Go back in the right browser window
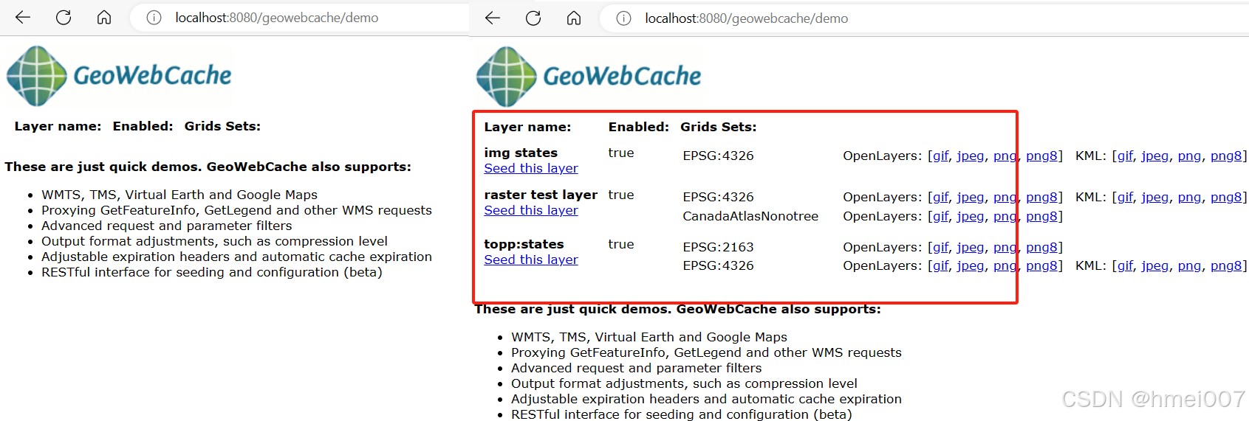 click(493, 18)
